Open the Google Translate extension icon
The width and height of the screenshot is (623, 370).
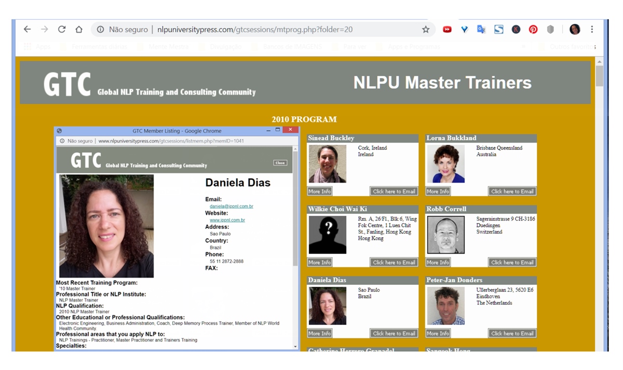pos(481,30)
